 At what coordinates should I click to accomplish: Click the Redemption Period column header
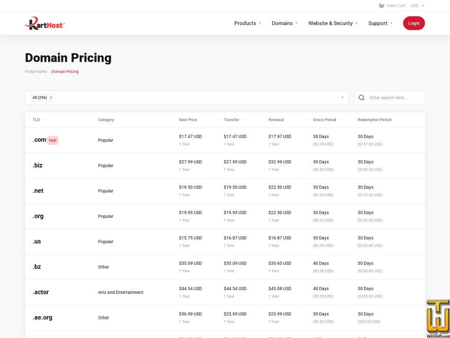(374, 120)
